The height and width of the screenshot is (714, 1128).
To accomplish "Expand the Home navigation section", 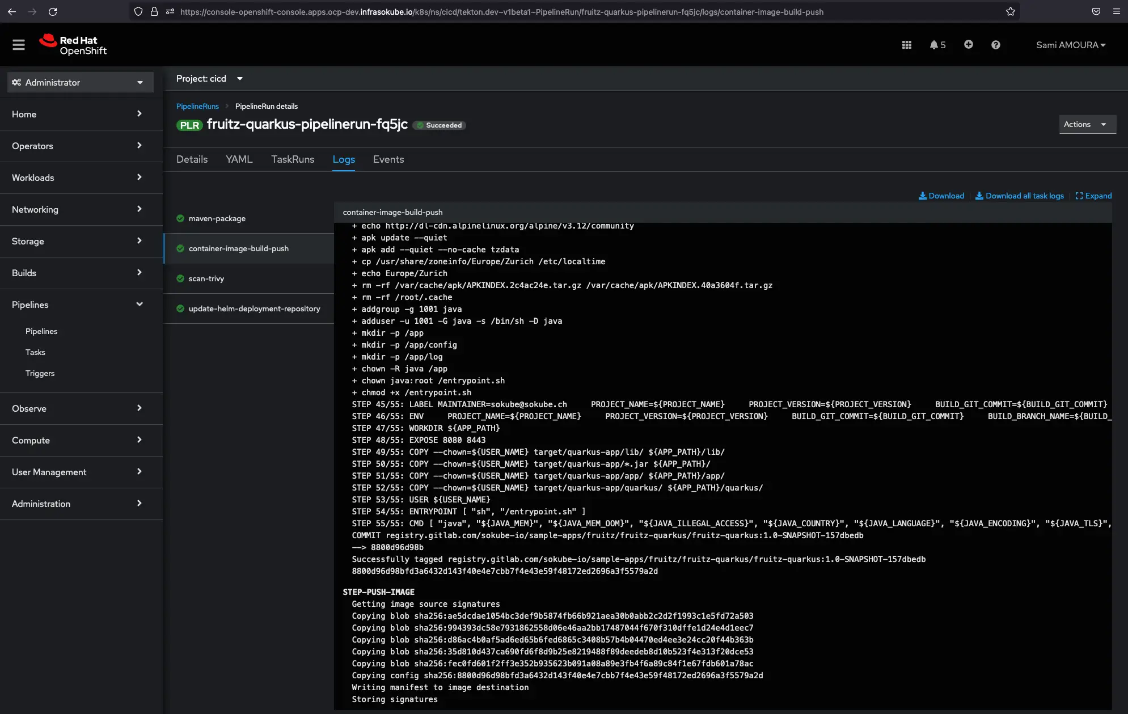I will [81, 114].
